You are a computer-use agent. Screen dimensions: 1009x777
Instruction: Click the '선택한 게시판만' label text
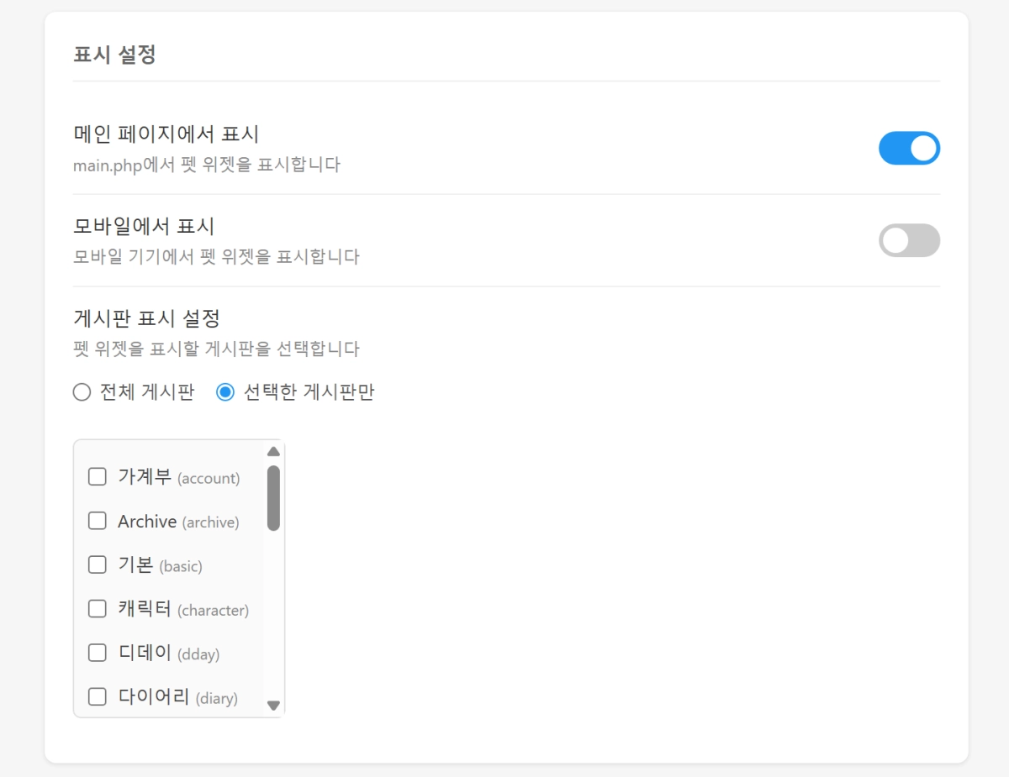pos(309,392)
